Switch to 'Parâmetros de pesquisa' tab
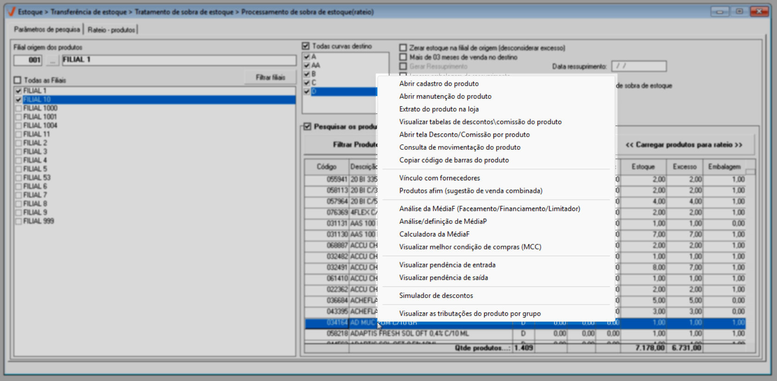Viewport: 777px width, 381px height. click(47, 29)
